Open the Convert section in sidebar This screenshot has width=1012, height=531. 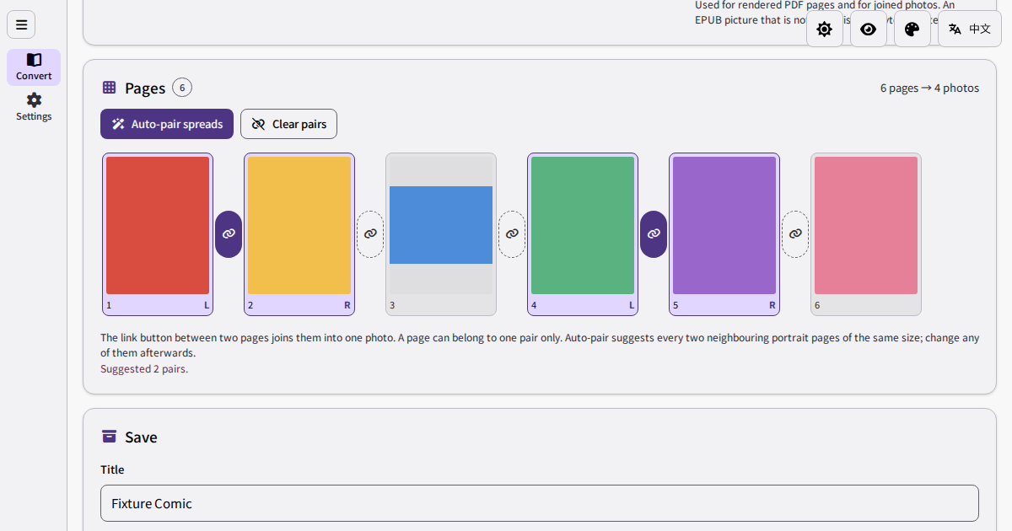[x=34, y=67]
